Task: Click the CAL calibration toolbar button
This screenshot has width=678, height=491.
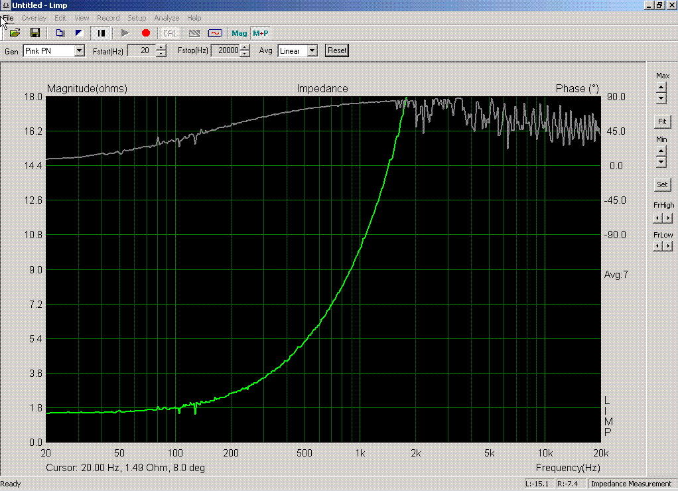Action: [170, 33]
